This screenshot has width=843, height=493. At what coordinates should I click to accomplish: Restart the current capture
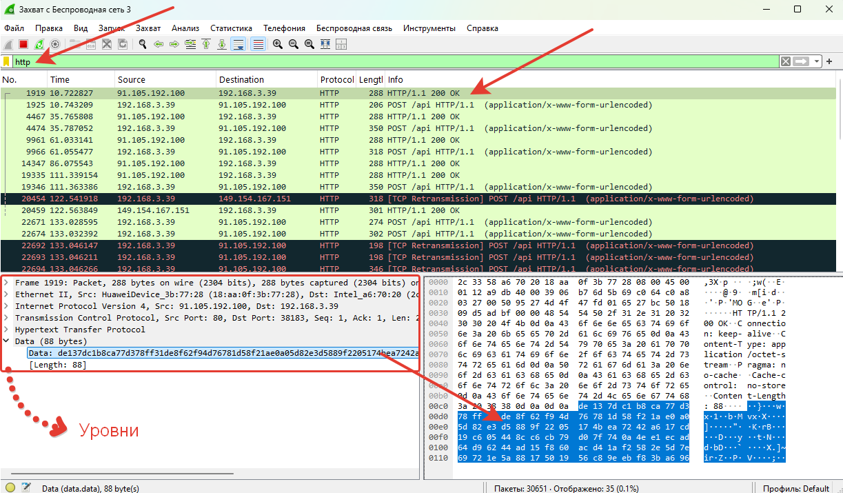39,44
